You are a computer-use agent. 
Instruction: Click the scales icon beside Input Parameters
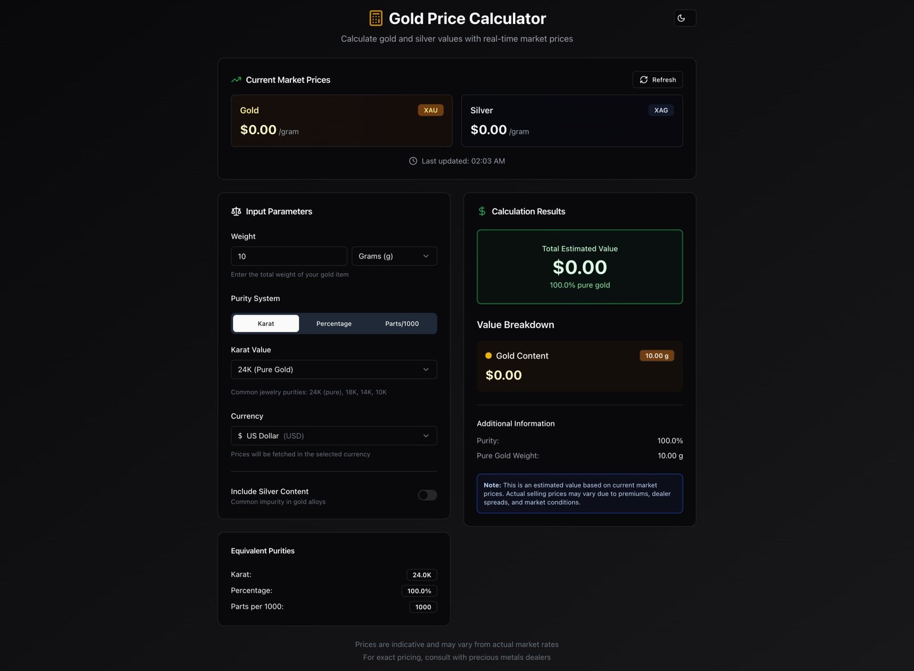[x=236, y=211]
